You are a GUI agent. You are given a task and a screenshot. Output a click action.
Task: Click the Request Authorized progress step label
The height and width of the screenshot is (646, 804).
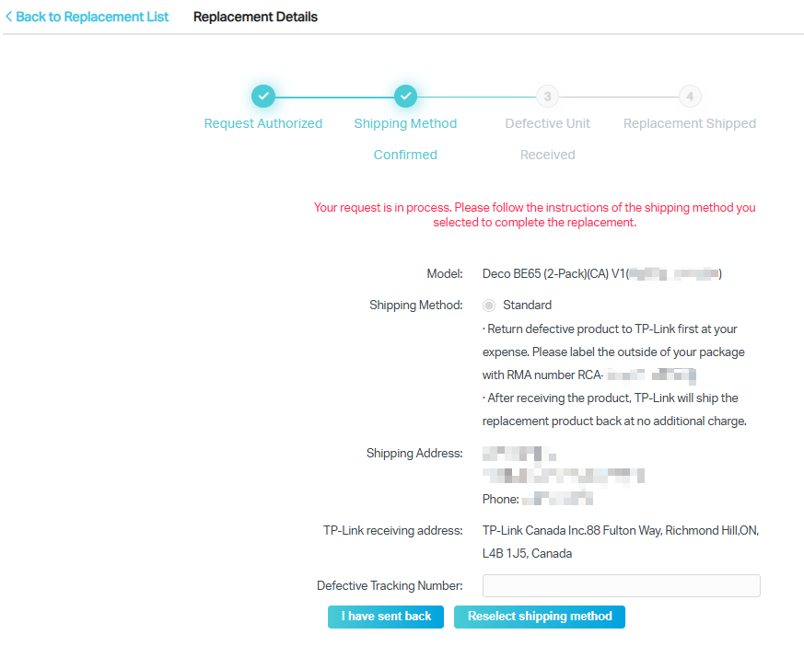[263, 122]
